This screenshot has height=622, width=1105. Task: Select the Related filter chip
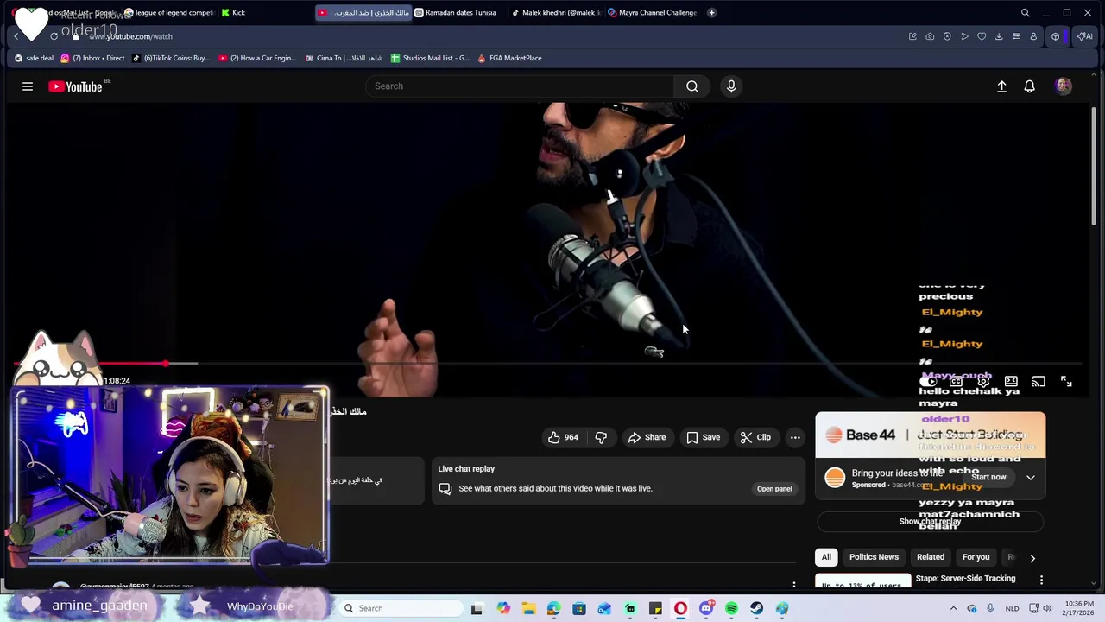pyautogui.click(x=930, y=557)
